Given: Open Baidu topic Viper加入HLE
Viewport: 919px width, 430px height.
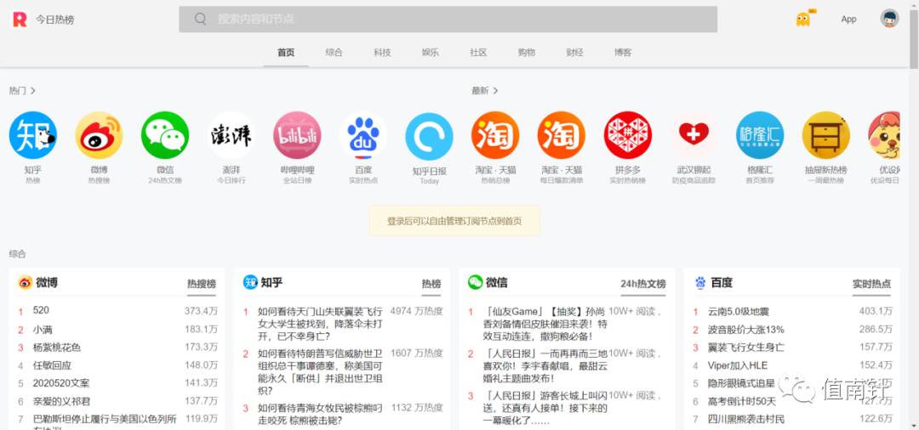Looking at the screenshot, I should [737, 365].
